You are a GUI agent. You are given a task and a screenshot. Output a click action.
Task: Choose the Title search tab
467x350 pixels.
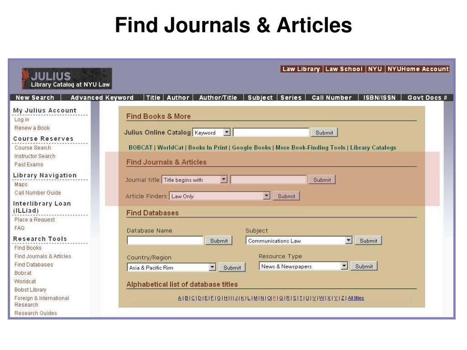coord(153,98)
